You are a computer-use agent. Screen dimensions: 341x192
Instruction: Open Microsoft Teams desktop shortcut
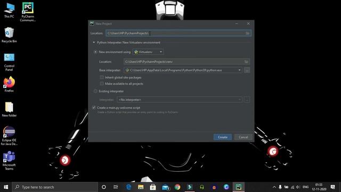9,161
